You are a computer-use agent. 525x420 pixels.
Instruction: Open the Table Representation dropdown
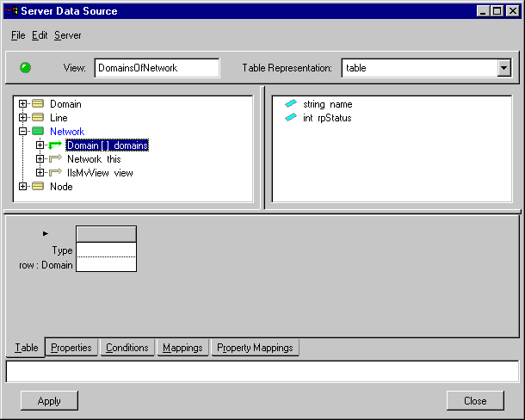coord(503,68)
